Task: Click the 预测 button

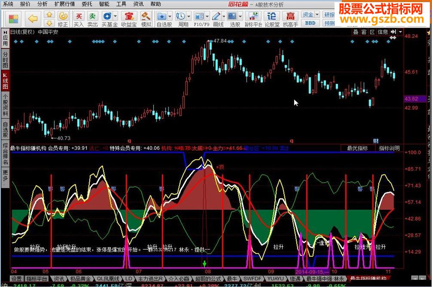Action: 329,23
